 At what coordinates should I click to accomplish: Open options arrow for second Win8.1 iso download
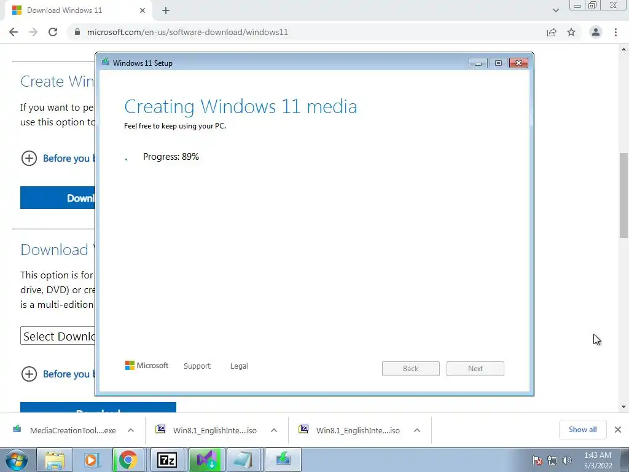417,430
